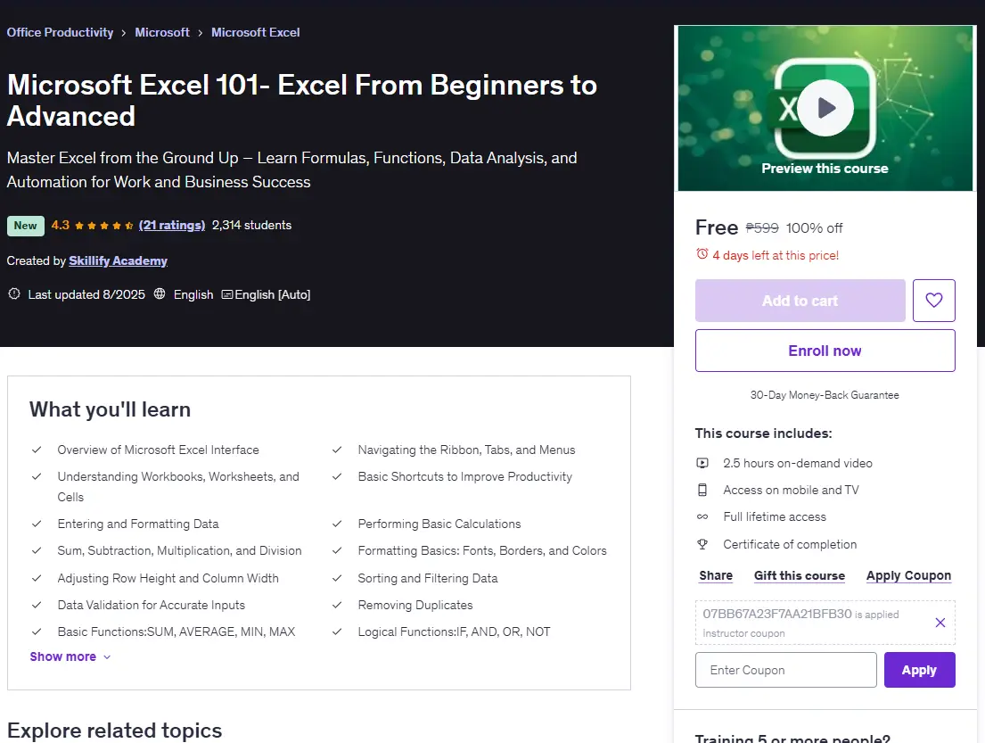
Task: Click the alarm clock icon near days left
Action: click(702, 254)
